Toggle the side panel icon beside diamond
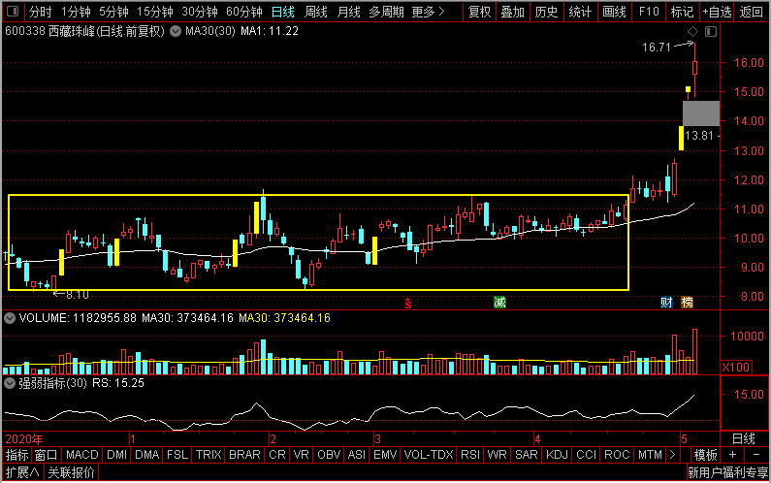 click(711, 31)
